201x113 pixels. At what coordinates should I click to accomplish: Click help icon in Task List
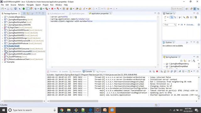click(x=199, y=24)
